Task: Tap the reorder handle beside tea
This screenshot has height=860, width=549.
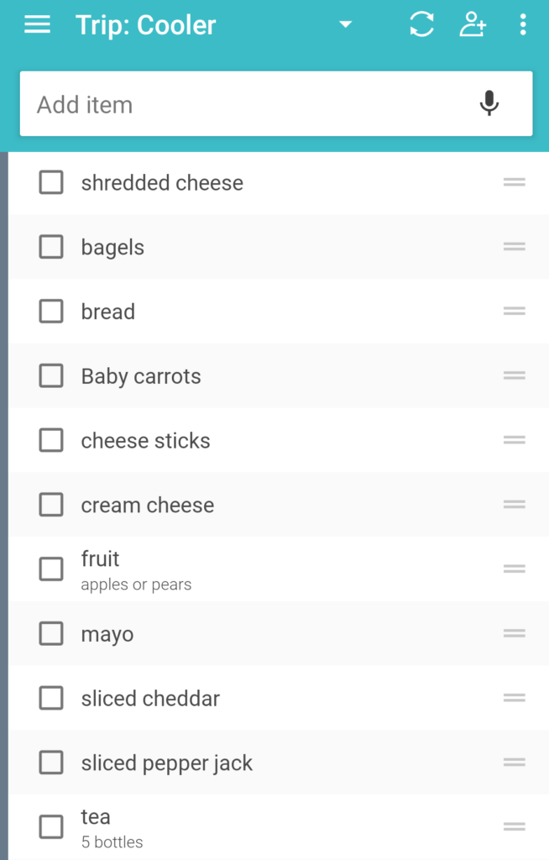Action: pos(515,826)
